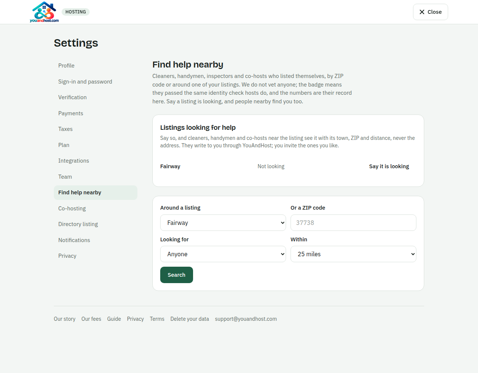The height and width of the screenshot is (373, 478).
Task: Click the Settings page heading
Action: pos(76,43)
